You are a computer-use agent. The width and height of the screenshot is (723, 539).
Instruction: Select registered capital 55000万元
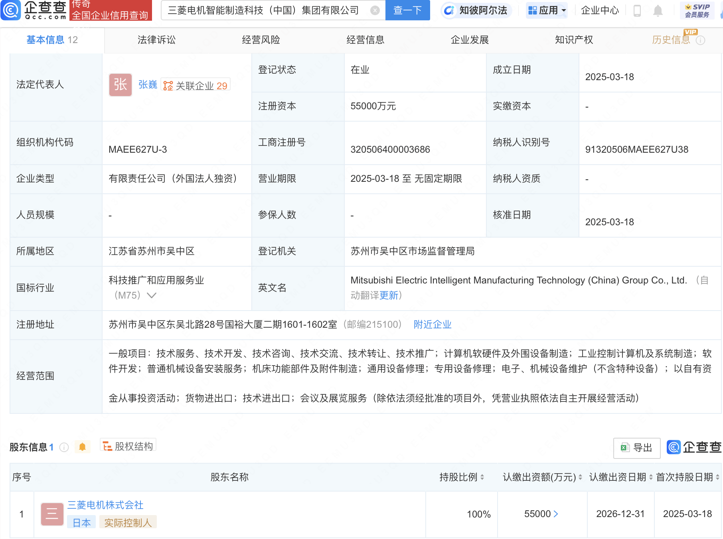(x=373, y=106)
